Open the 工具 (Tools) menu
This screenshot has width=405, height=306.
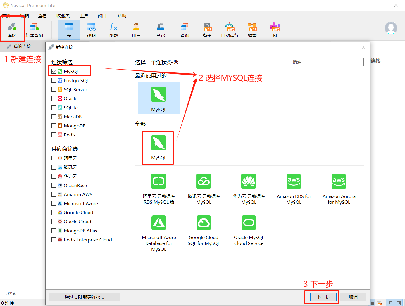pos(84,15)
